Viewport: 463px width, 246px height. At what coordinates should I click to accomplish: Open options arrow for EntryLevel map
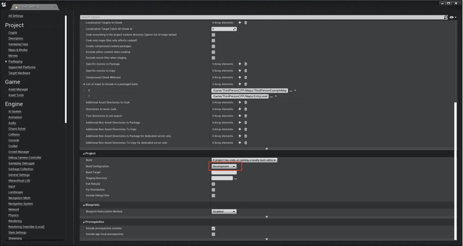click(x=276, y=96)
